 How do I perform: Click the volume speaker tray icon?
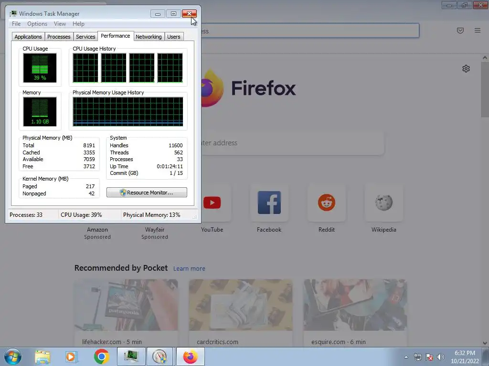(x=441, y=357)
